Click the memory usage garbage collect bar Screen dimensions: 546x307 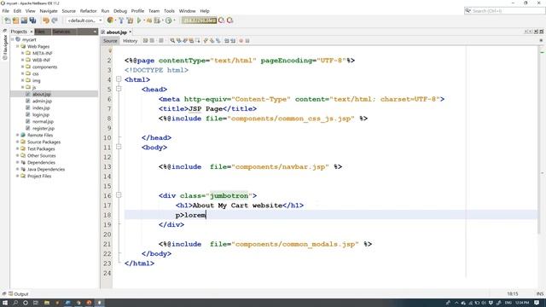(x=199, y=20)
